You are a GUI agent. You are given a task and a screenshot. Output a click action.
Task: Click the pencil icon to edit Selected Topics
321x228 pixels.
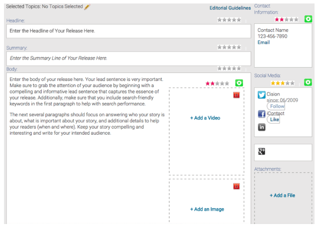pos(88,7)
